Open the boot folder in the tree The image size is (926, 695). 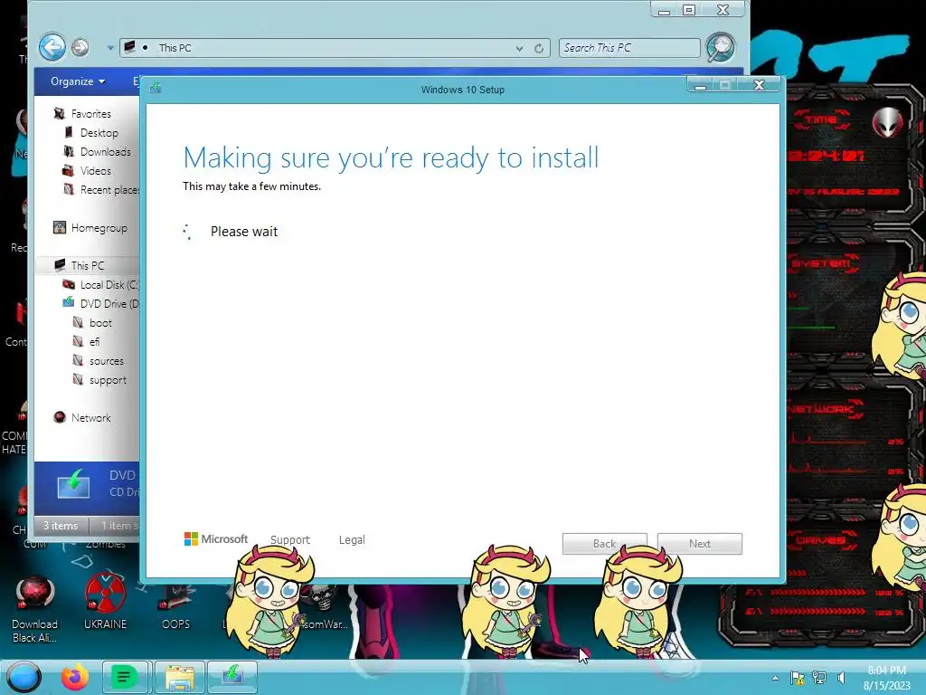(x=100, y=323)
